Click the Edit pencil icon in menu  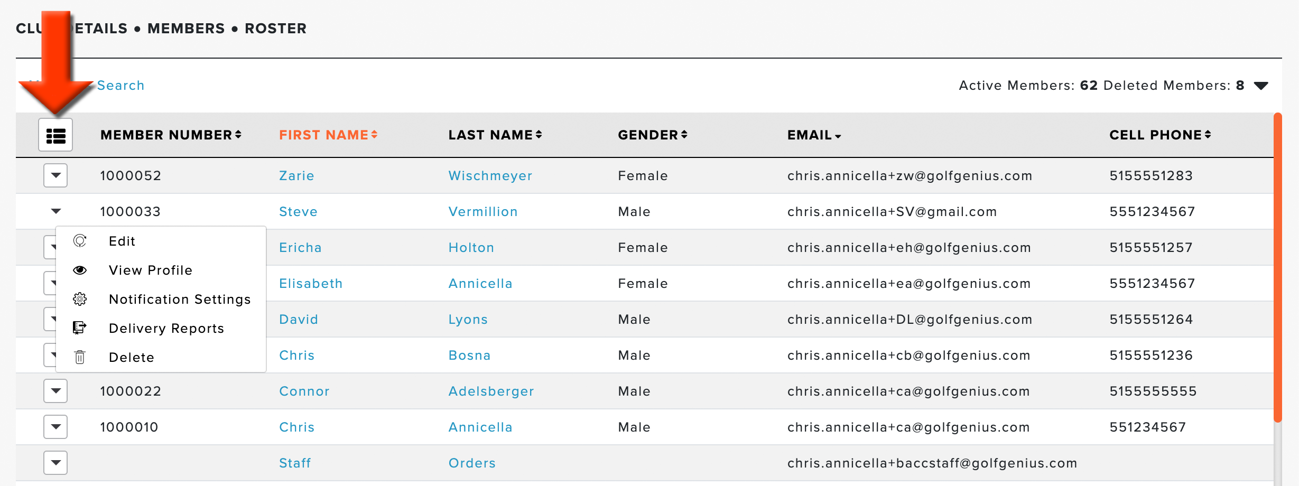[x=80, y=241]
